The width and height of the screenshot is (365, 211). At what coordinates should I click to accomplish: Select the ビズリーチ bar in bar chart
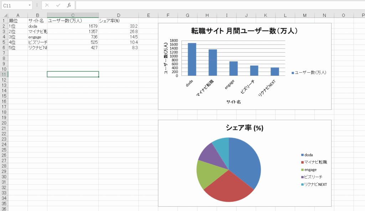254,71
